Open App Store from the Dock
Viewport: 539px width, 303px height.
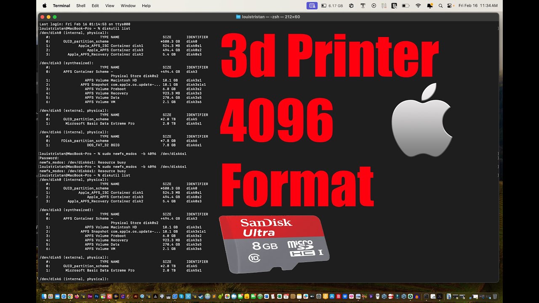[332, 296]
